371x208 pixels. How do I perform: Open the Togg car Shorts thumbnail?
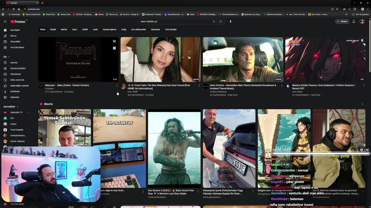(229, 148)
